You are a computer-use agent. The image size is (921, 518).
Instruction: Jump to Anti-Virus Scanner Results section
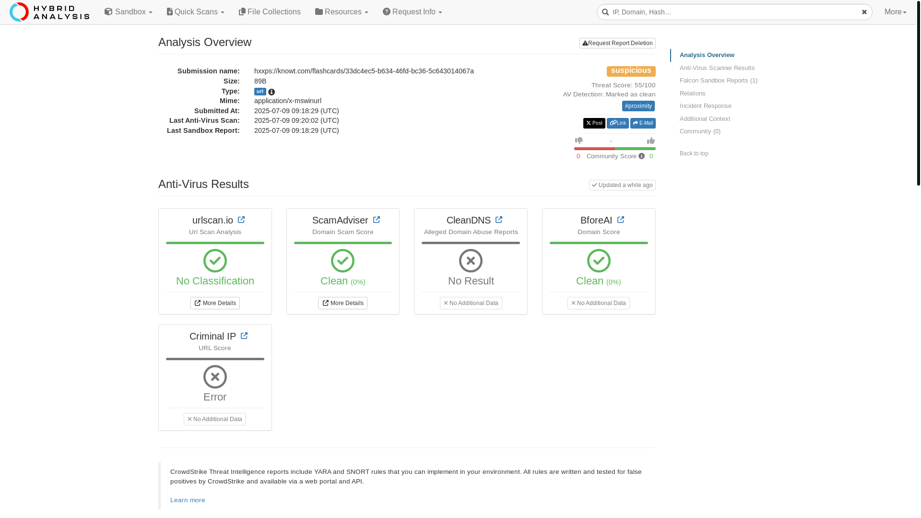pos(717,68)
